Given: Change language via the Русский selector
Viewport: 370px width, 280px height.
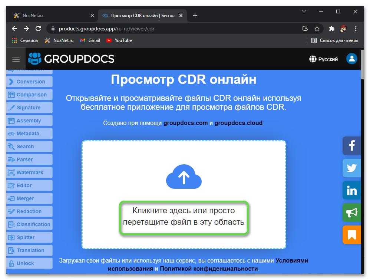Looking at the screenshot, I should click(x=323, y=59).
